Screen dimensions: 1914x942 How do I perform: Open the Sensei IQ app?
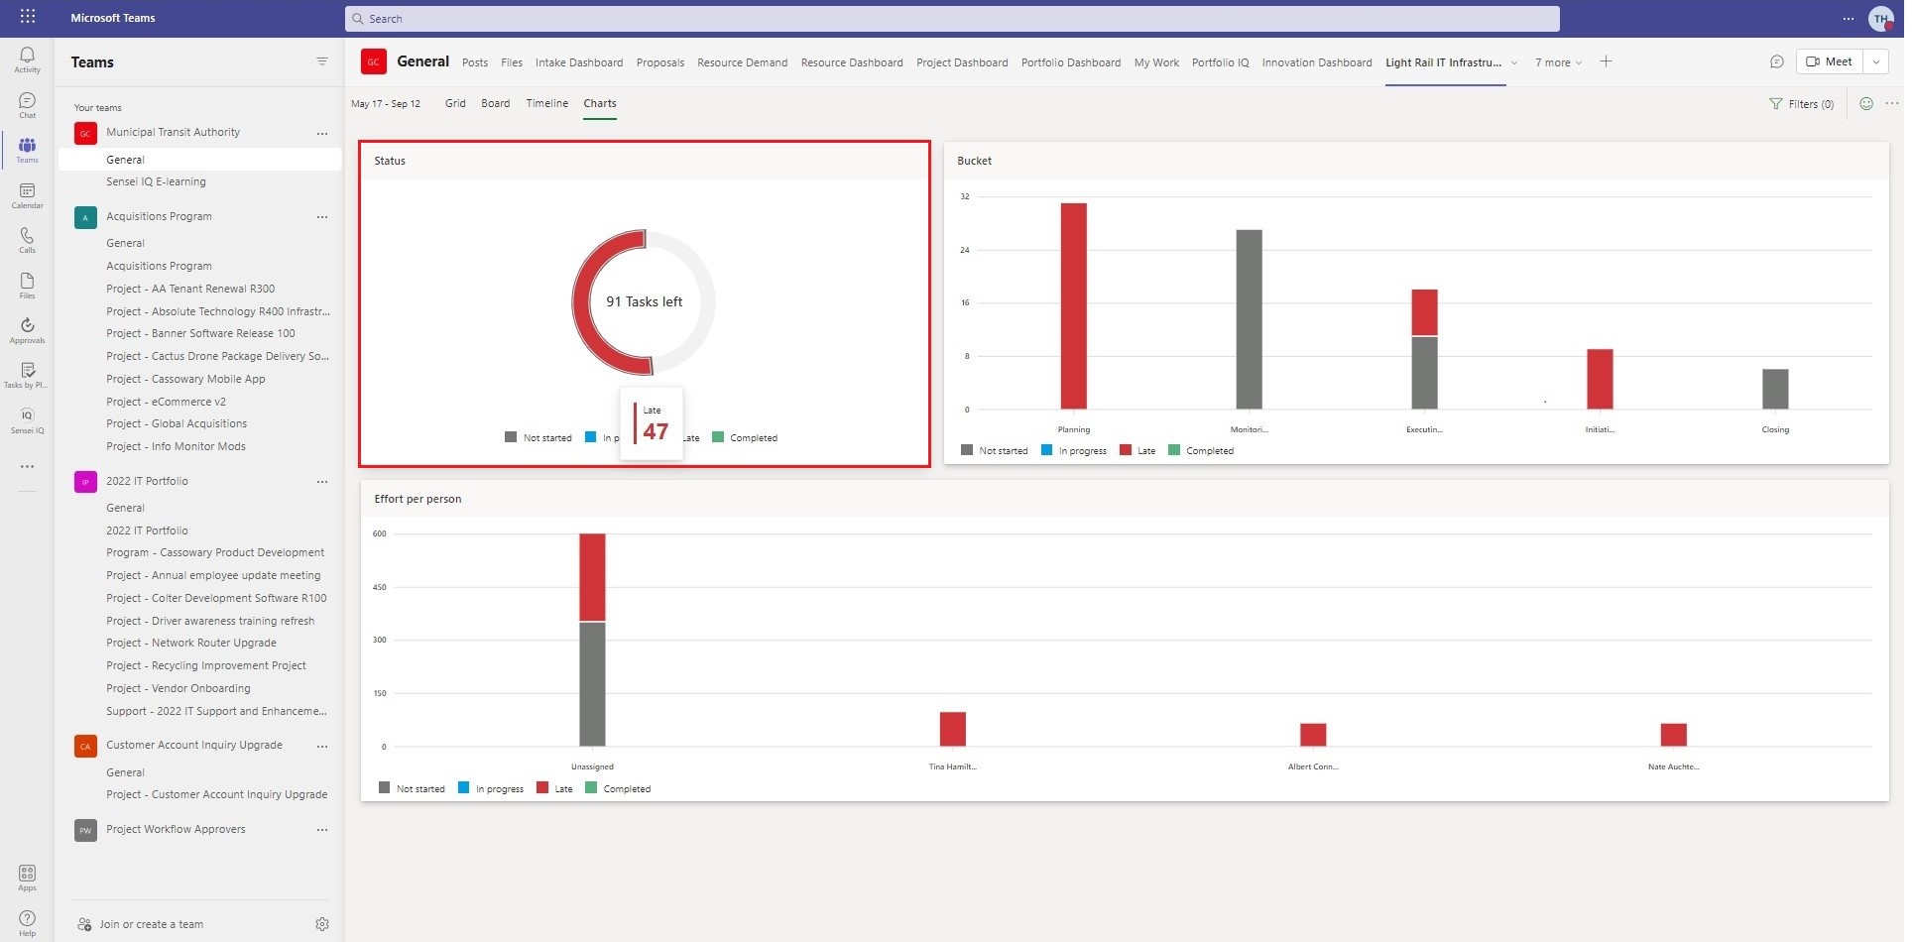[x=27, y=420]
